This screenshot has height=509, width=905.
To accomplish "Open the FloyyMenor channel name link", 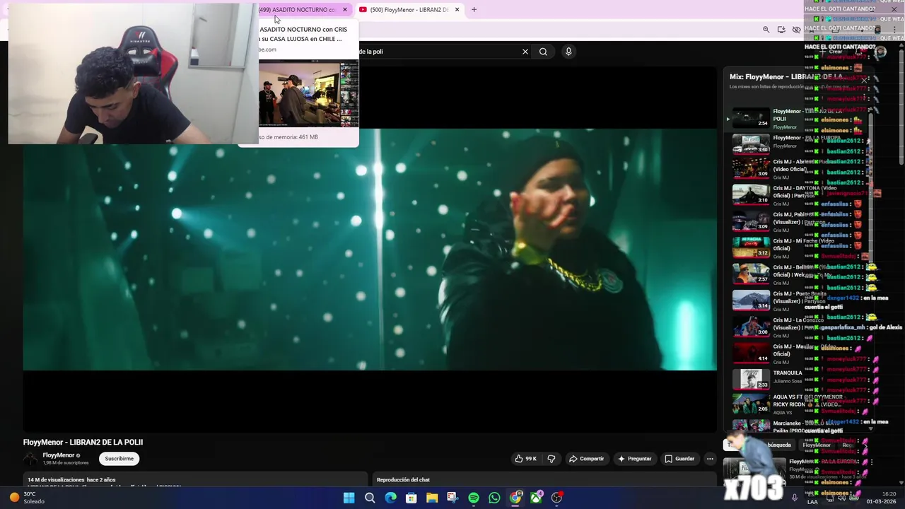I will click(x=58, y=455).
